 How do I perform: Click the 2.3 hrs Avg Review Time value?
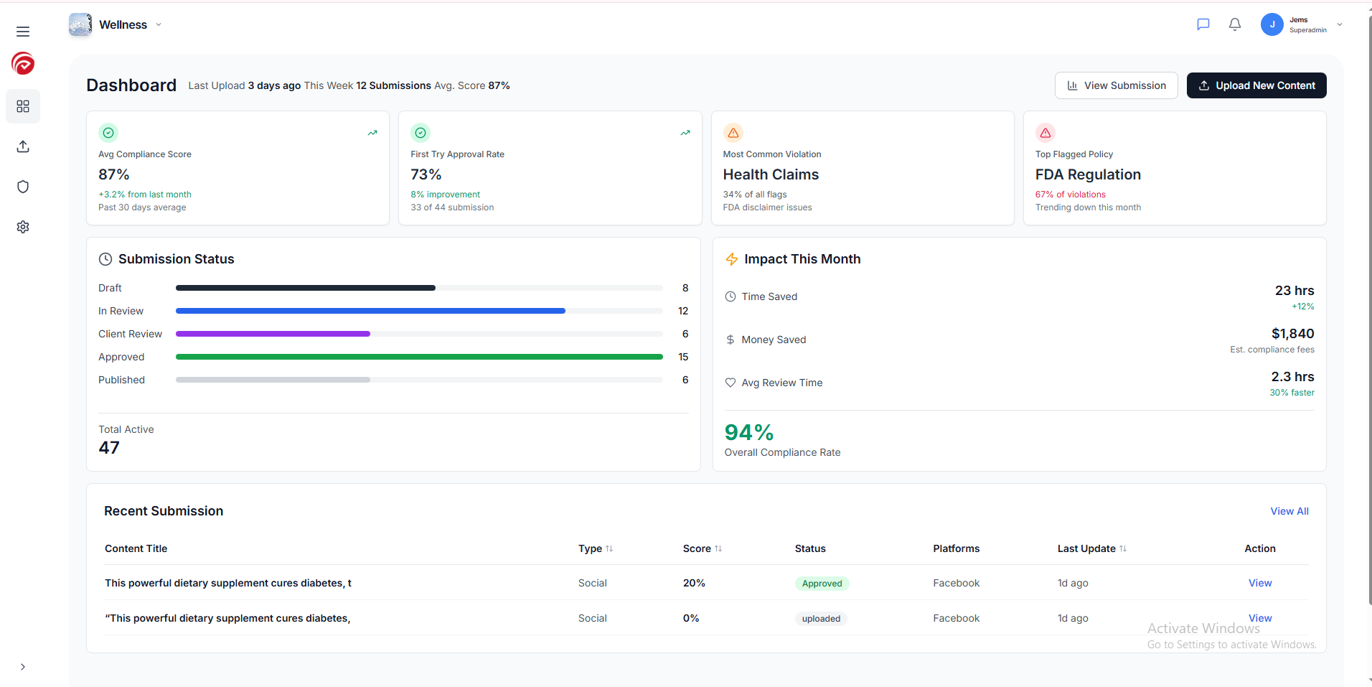click(x=1292, y=377)
